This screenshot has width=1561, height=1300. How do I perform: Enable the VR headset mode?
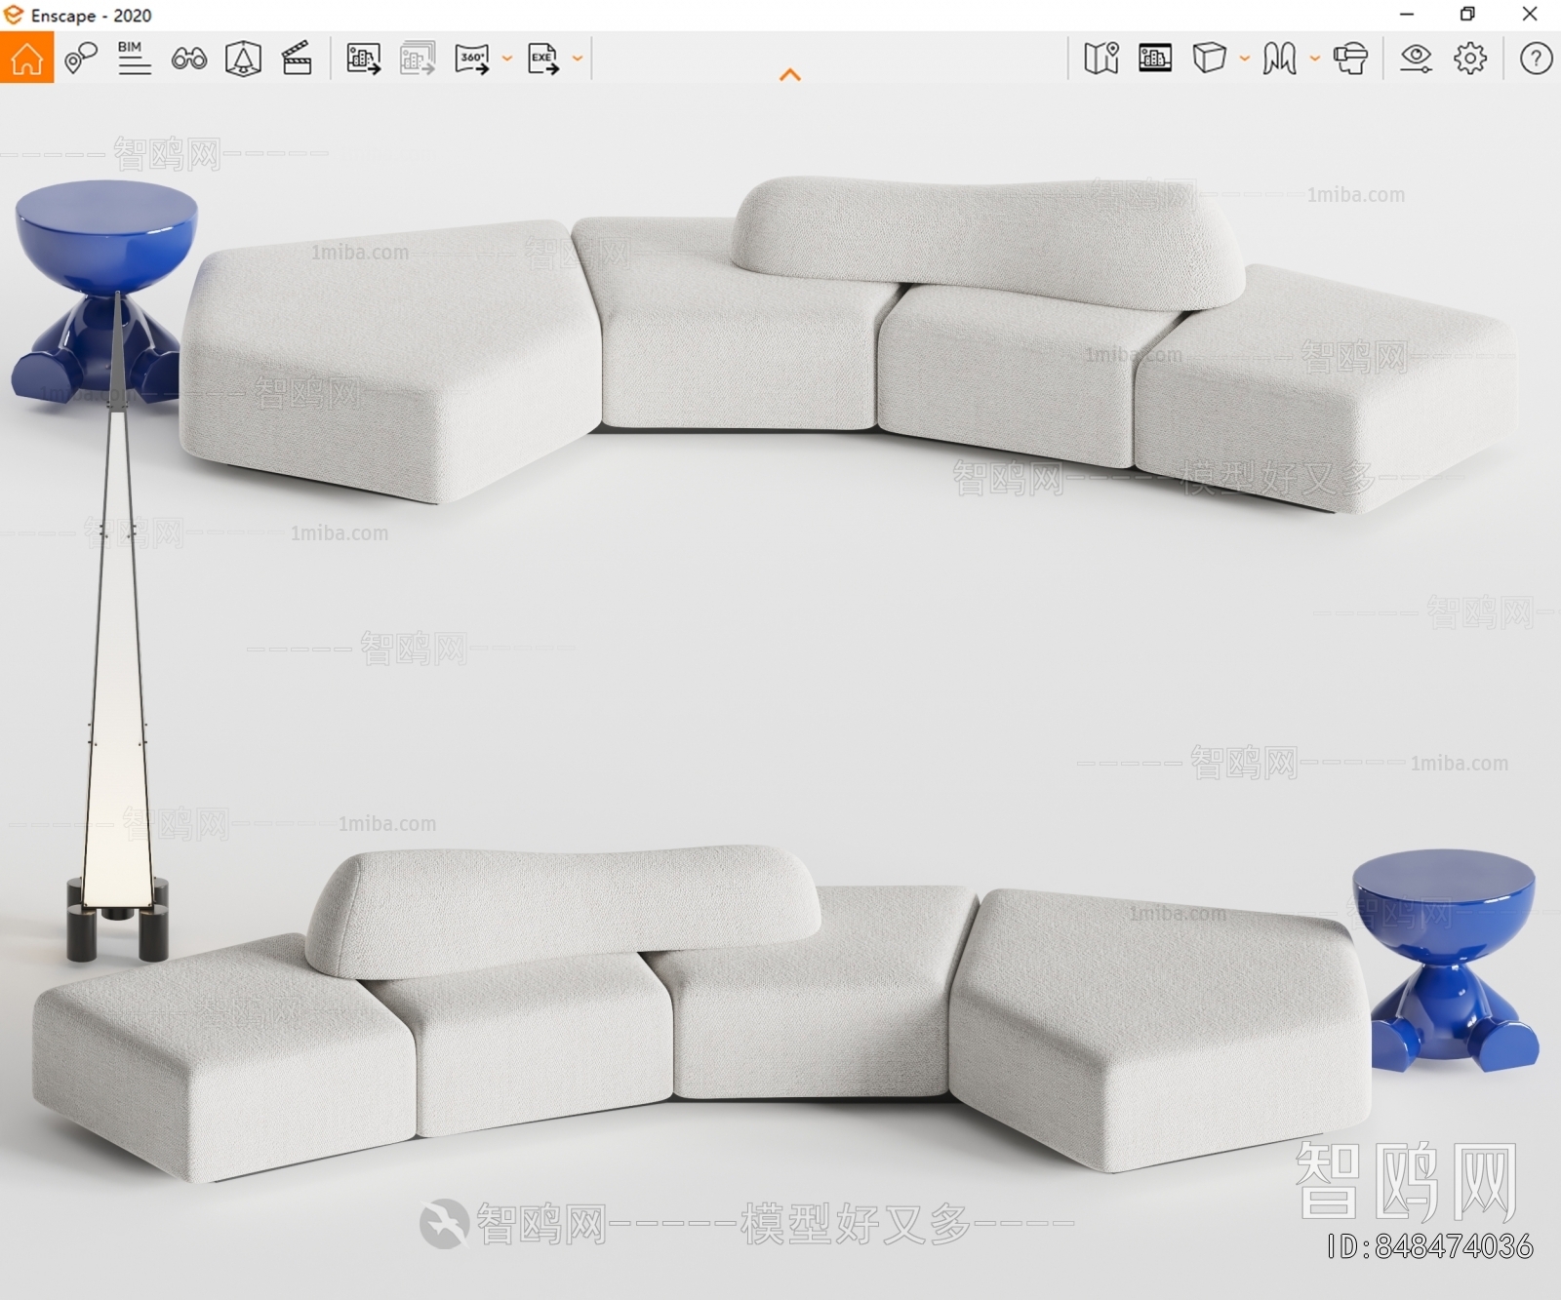pos(1351,59)
